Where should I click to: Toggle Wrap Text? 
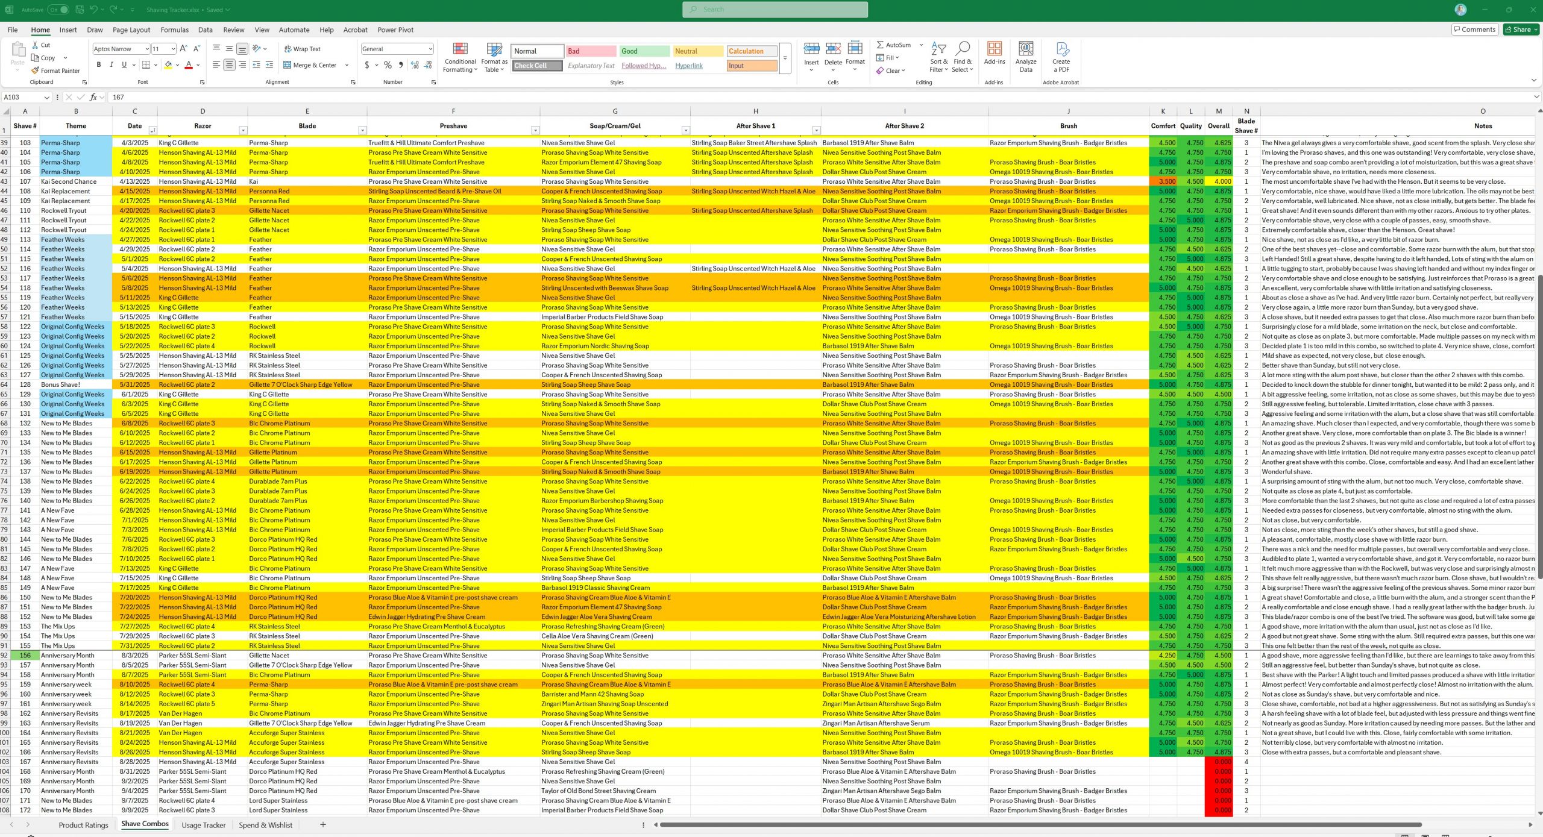(x=302, y=49)
